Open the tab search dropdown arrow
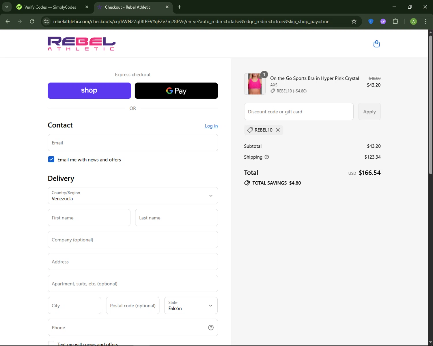The image size is (433, 346). click(7, 7)
